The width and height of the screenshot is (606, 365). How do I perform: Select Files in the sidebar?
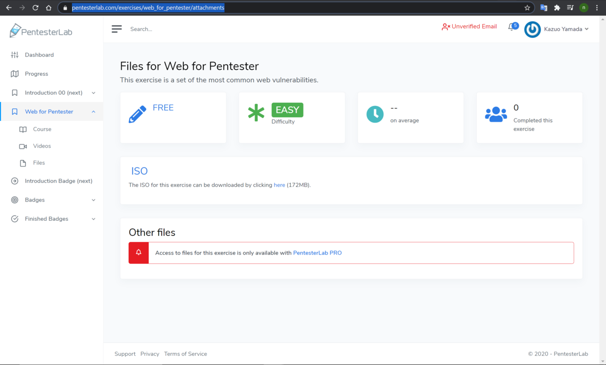[39, 163]
